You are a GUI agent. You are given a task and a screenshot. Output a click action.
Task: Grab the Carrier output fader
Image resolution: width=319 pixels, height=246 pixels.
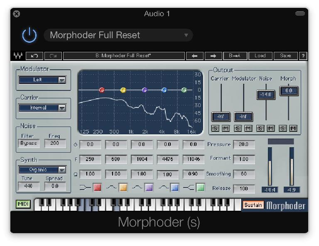pyautogui.click(x=221, y=117)
